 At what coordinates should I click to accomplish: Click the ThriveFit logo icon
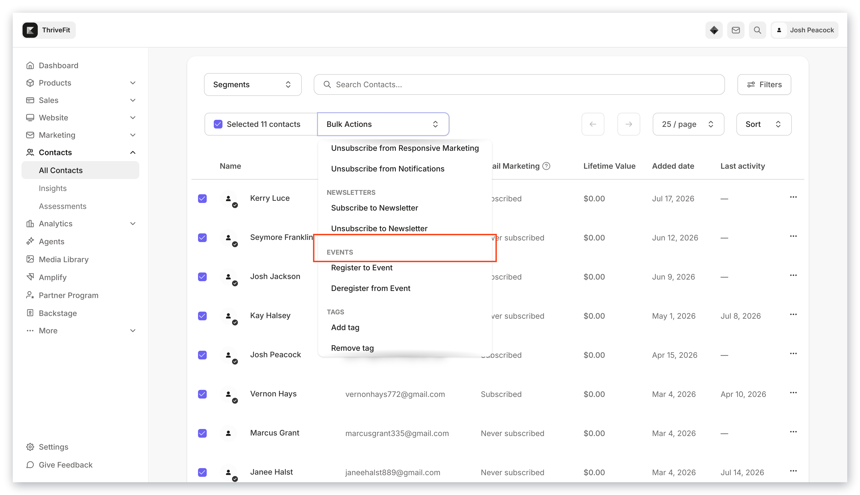[x=30, y=30]
